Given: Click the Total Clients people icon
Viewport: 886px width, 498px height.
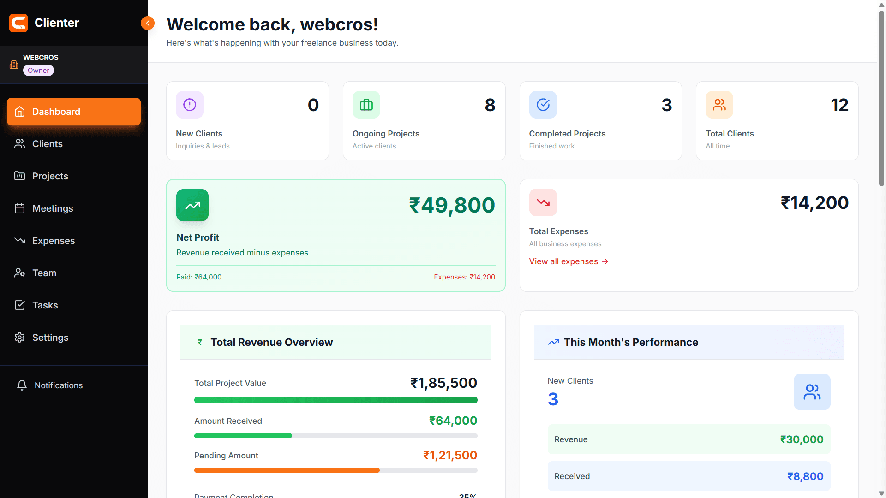Looking at the screenshot, I should pos(719,105).
